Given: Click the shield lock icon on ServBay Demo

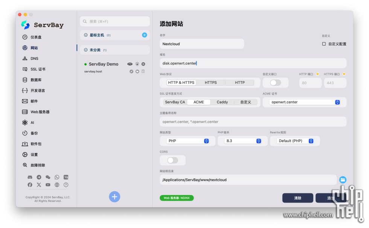Looking at the screenshot, I should point(137,64).
